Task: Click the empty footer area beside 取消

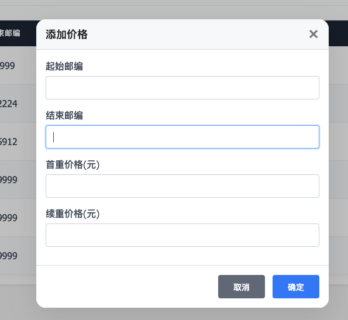Action: (x=127, y=287)
